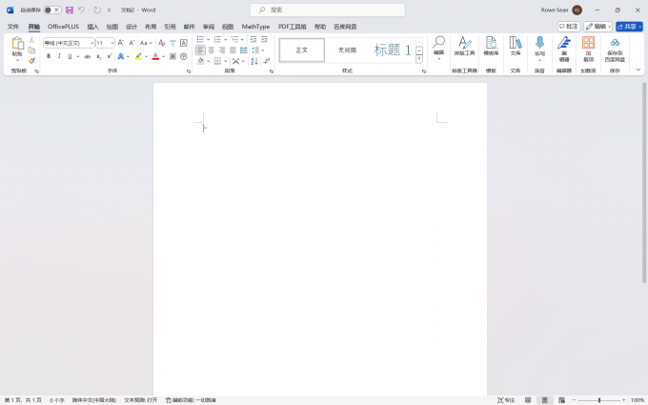Open the File (文件) tab
Viewport: 648px width, 405px height.
(13, 27)
